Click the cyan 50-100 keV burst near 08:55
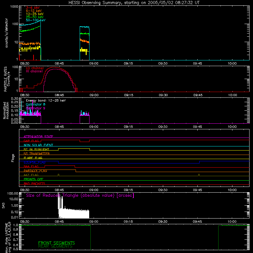This screenshot has width=253, height=253. [x=84, y=27]
